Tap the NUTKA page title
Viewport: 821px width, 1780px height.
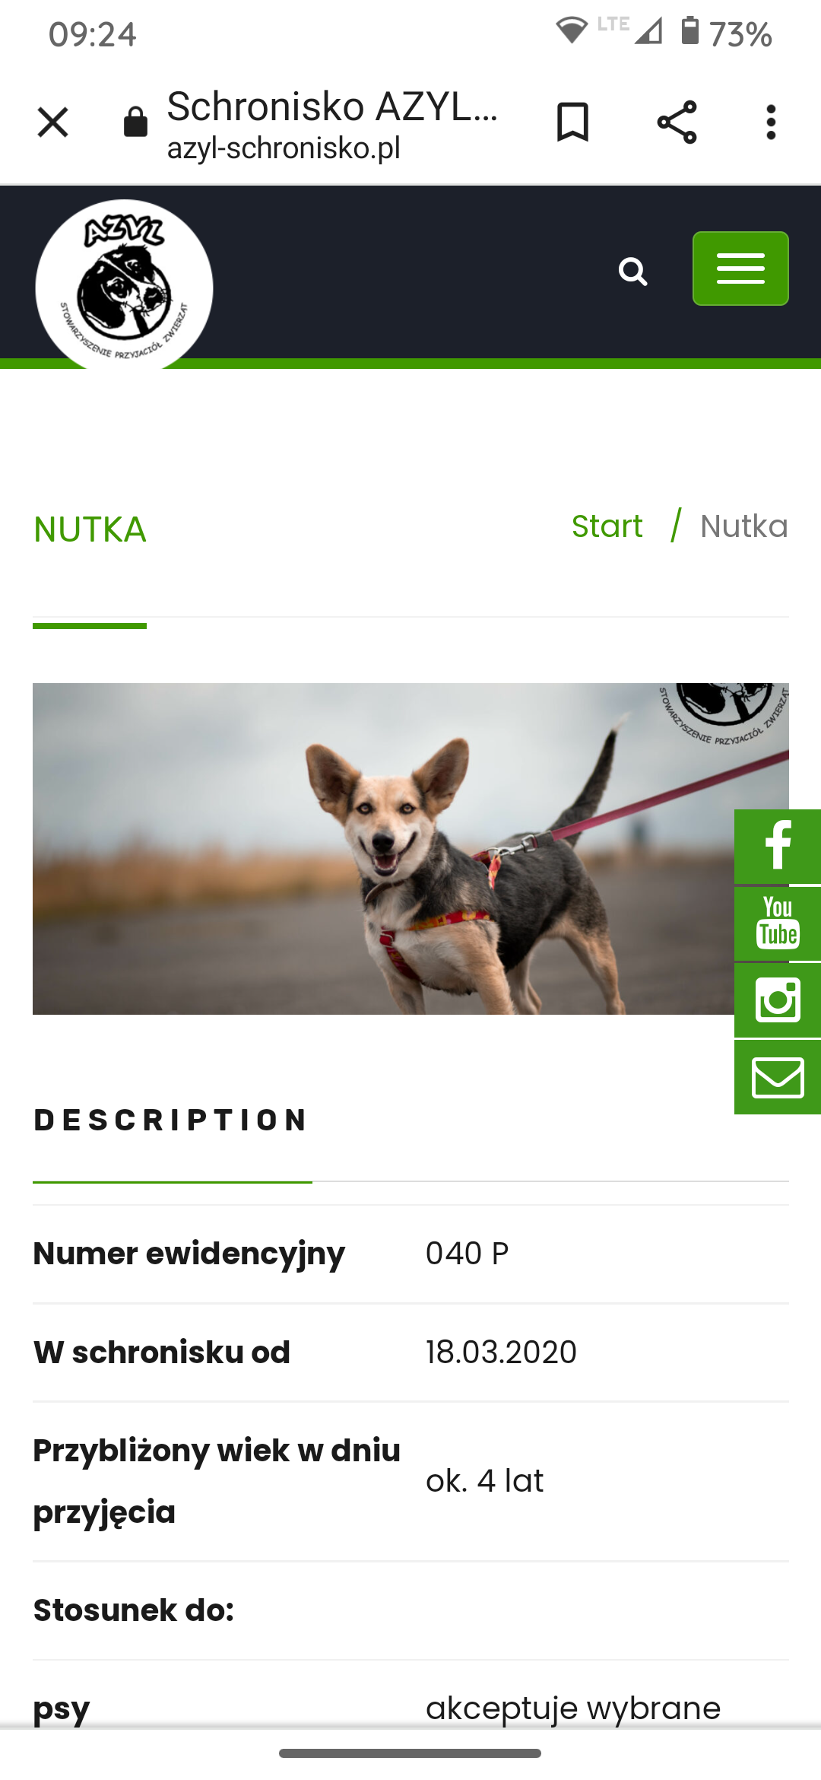90,529
